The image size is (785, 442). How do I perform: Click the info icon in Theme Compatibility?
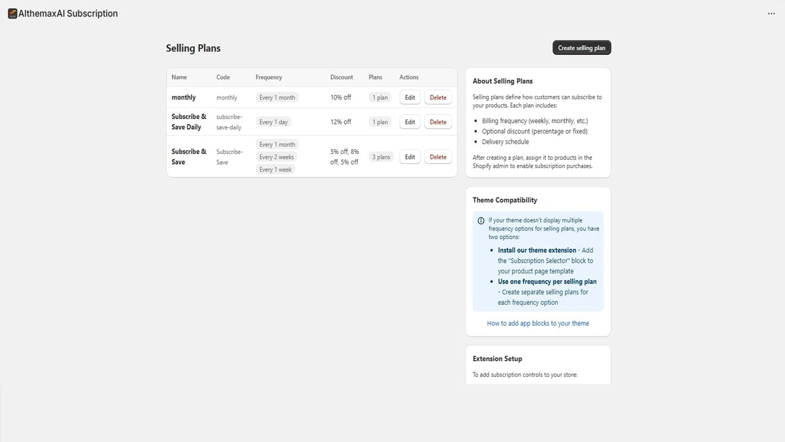[x=481, y=221]
